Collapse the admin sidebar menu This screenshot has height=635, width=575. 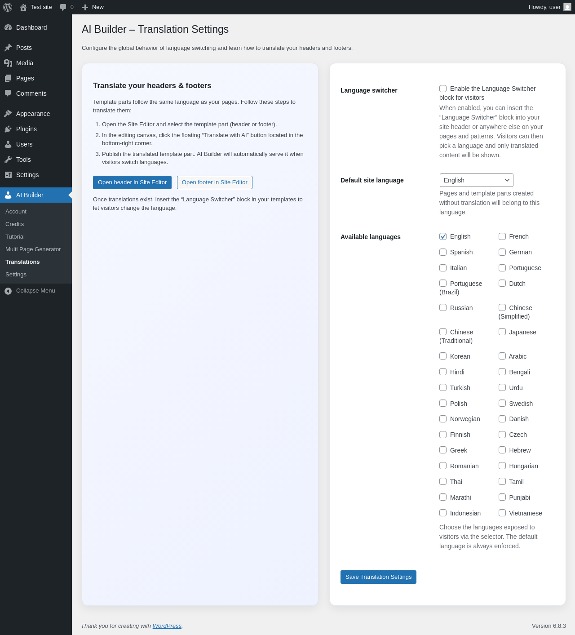pos(30,291)
